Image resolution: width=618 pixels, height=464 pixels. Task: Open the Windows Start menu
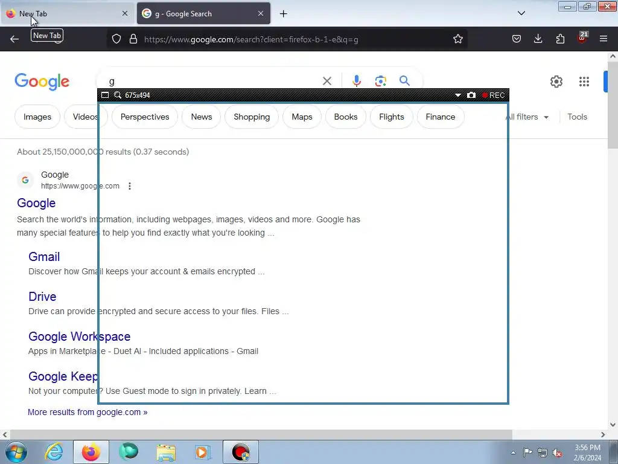coord(16,452)
